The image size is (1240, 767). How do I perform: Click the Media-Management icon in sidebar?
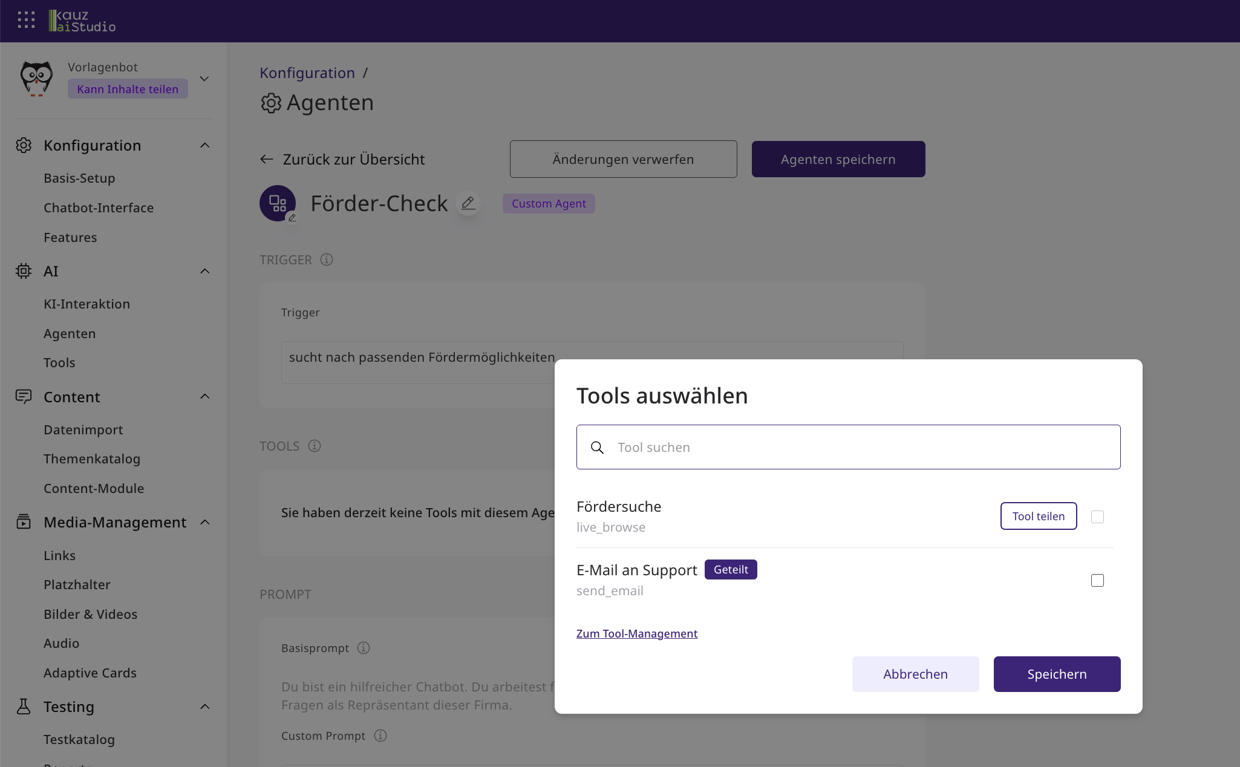click(24, 522)
